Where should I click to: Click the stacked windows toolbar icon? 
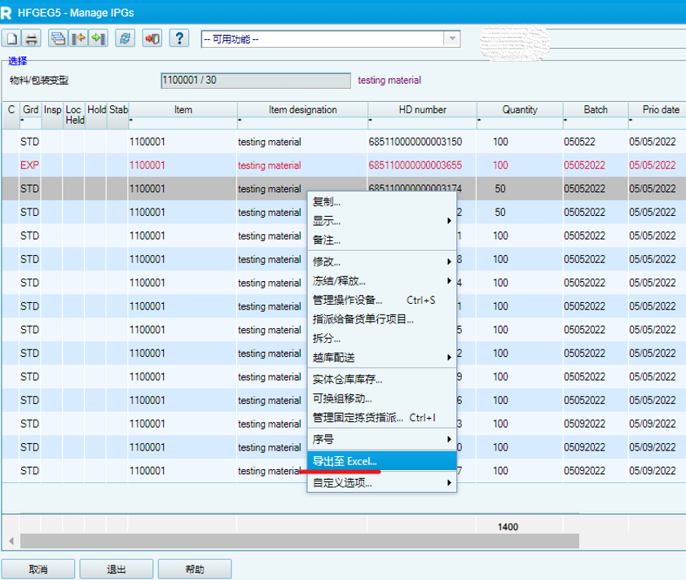[58, 38]
